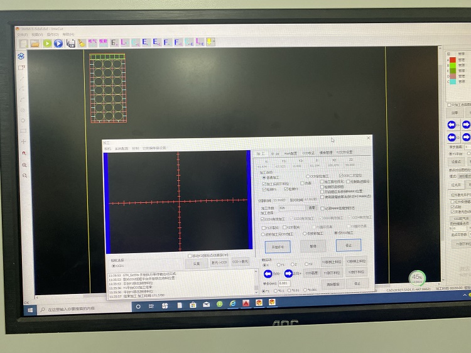Click the floppy disk save icon
This screenshot has width=471, height=353.
[x=70, y=43]
